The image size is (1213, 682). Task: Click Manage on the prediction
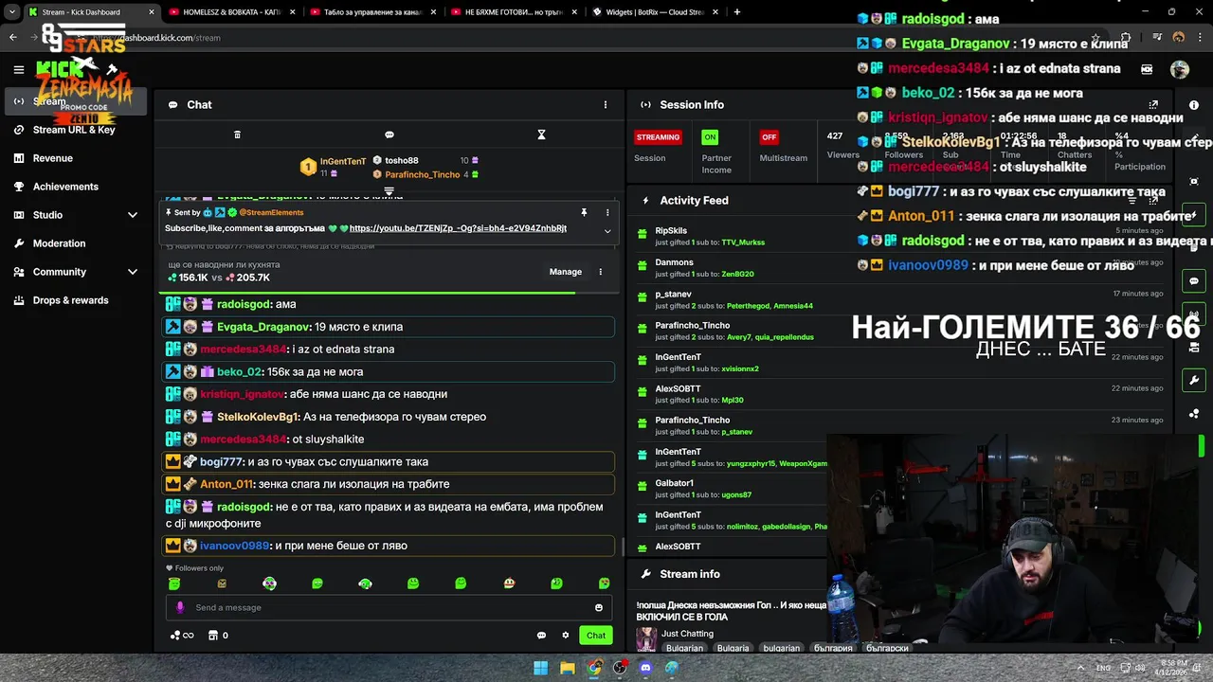(x=566, y=272)
